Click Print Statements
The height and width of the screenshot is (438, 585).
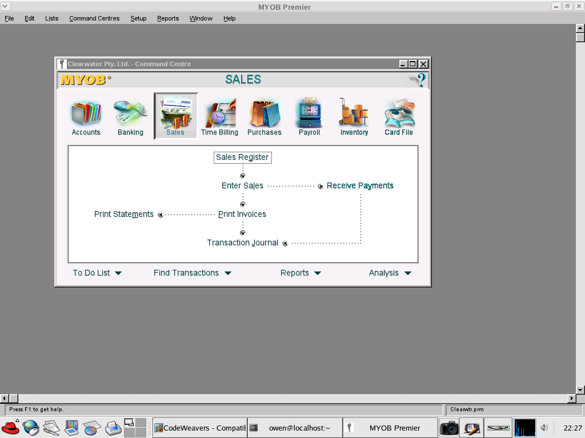124,214
